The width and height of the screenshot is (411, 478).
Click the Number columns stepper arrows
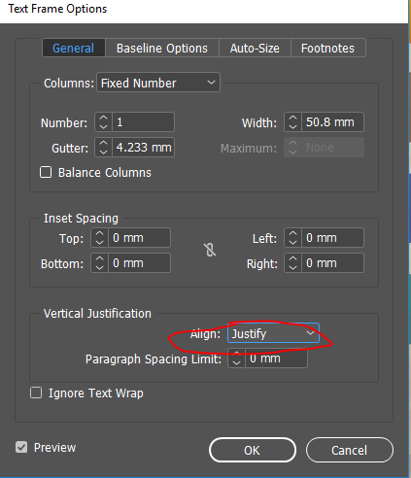[103, 122]
